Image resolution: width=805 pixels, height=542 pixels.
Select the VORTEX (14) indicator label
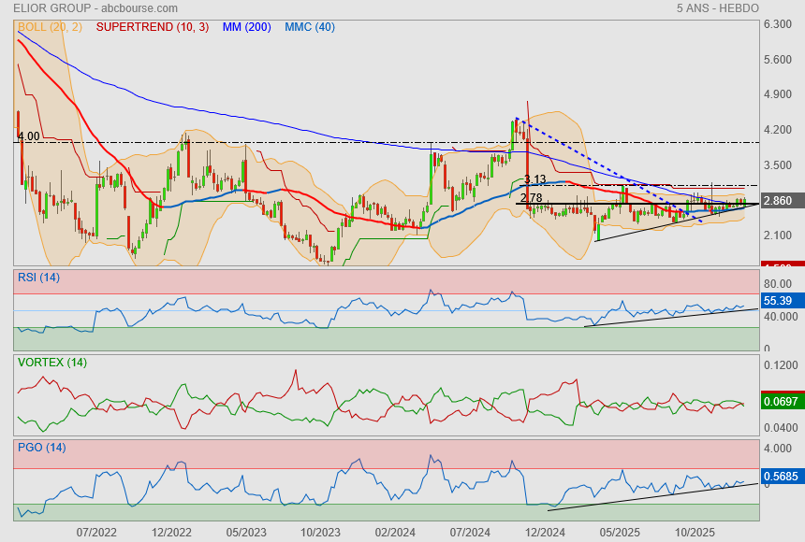click(52, 363)
